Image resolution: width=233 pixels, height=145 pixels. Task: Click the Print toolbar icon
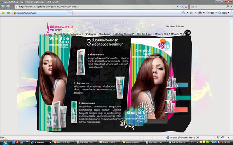click(x=200, y=13)
